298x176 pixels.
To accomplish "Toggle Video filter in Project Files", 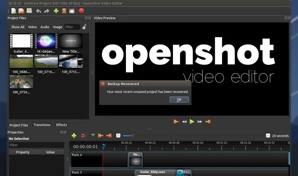I will click(x=32, y=27).
